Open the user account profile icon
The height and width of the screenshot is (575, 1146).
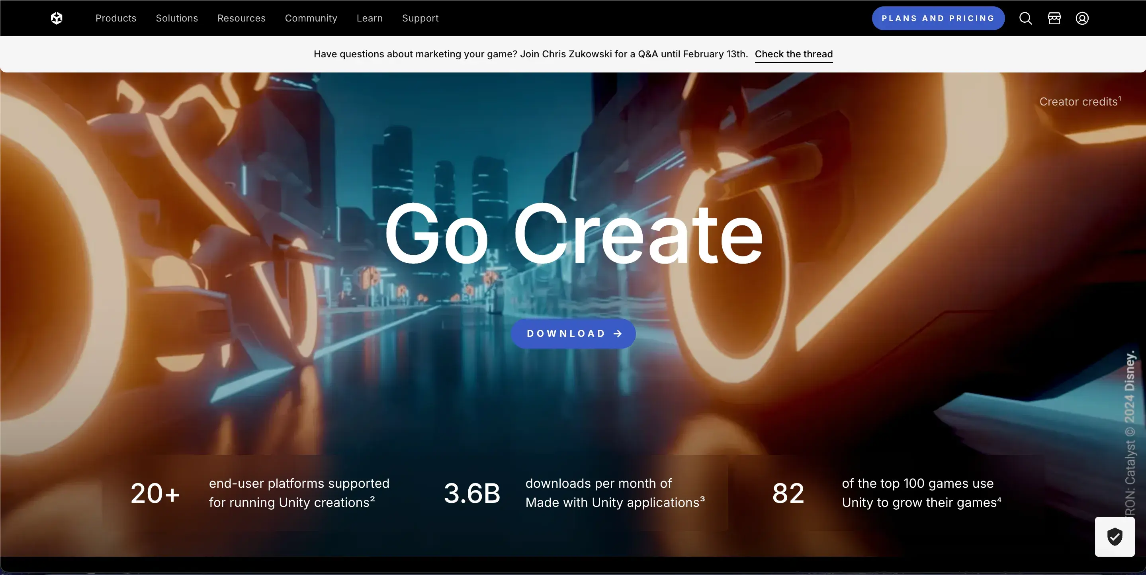[1082, 18]
